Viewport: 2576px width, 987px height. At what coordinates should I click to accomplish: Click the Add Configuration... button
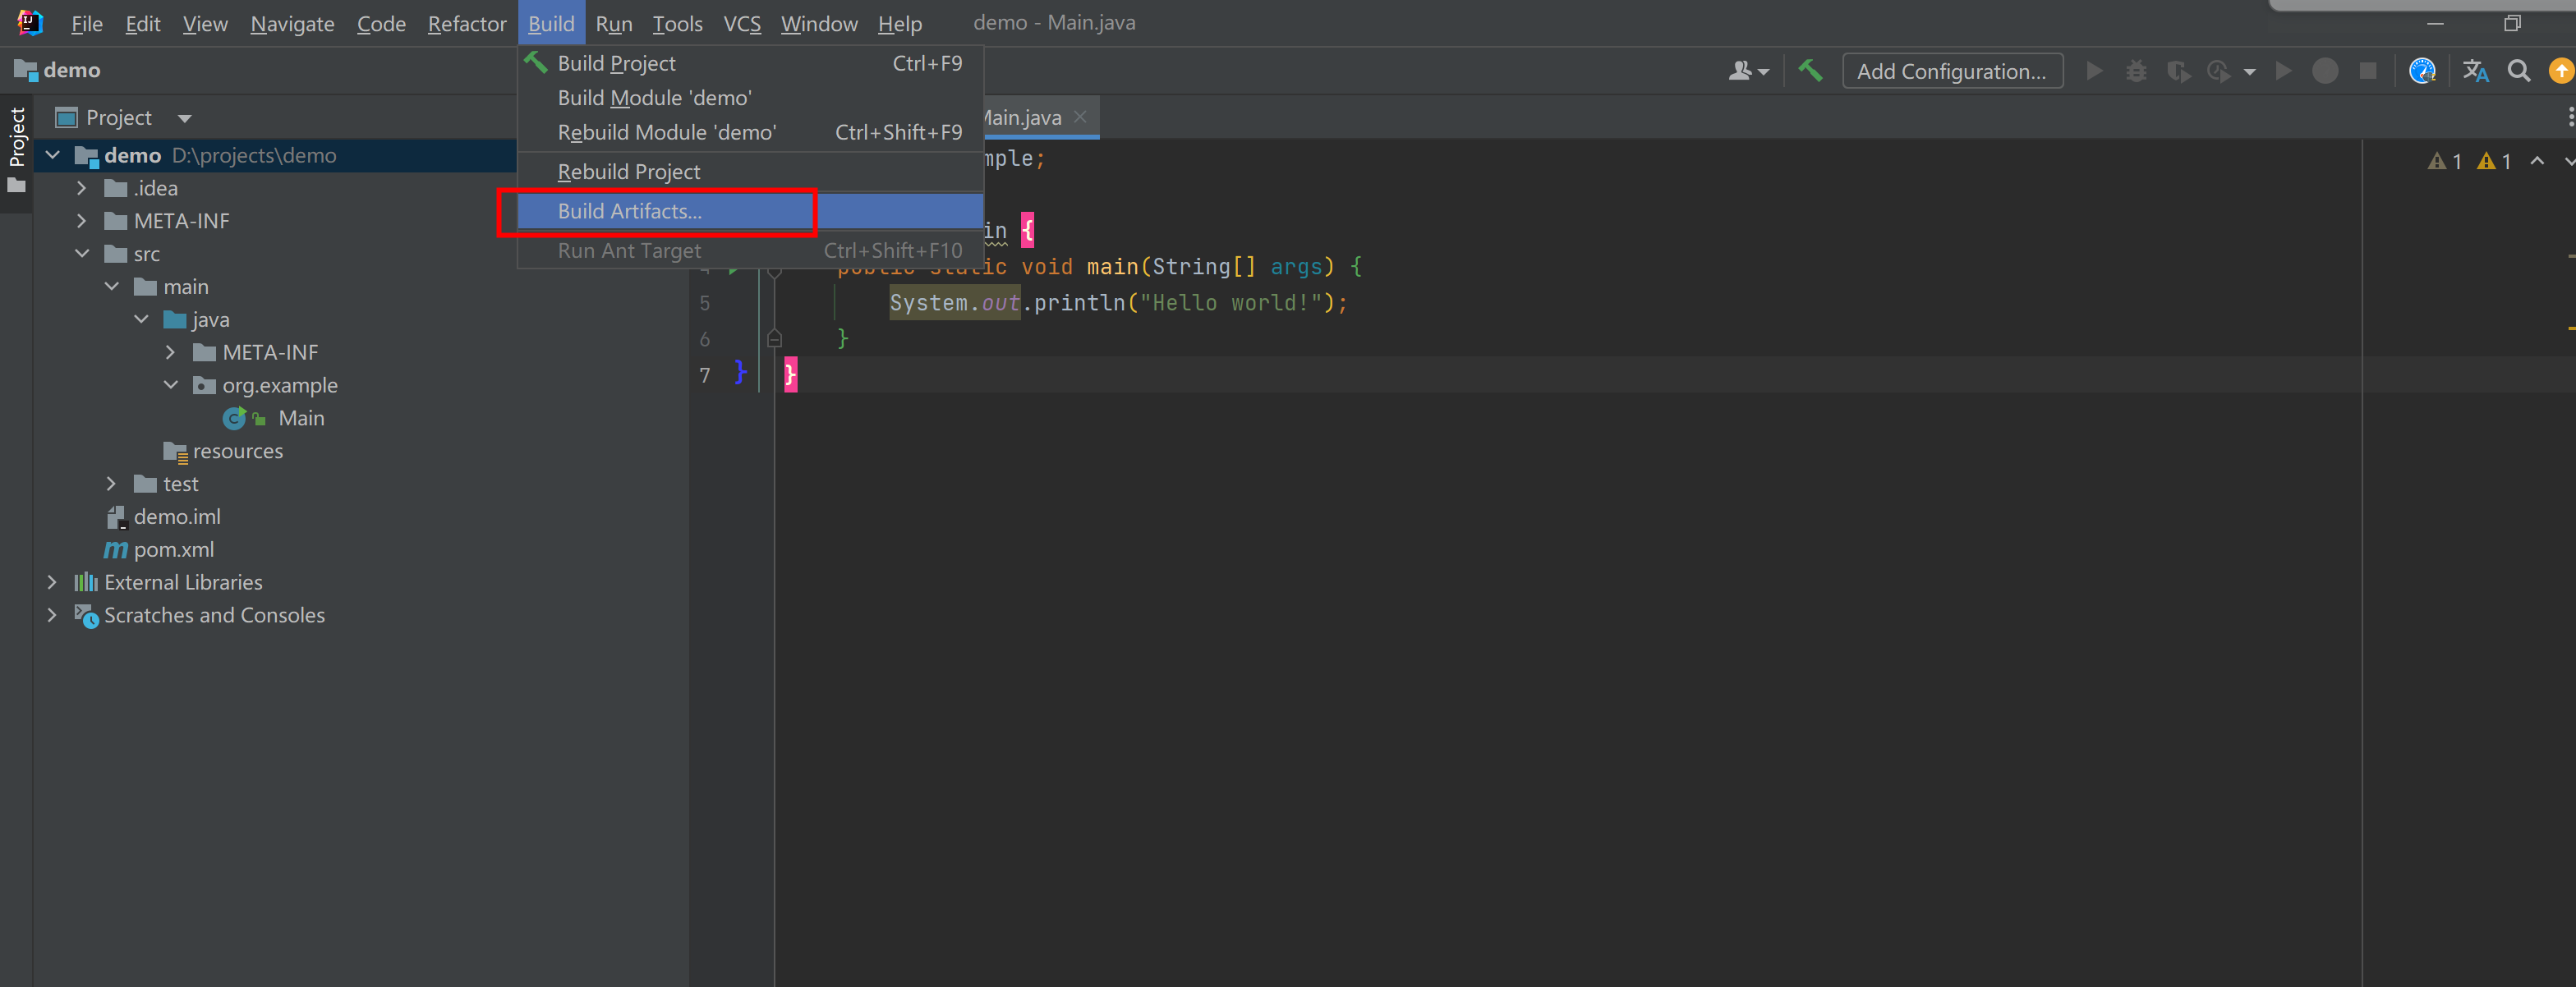coord(1952,71)
